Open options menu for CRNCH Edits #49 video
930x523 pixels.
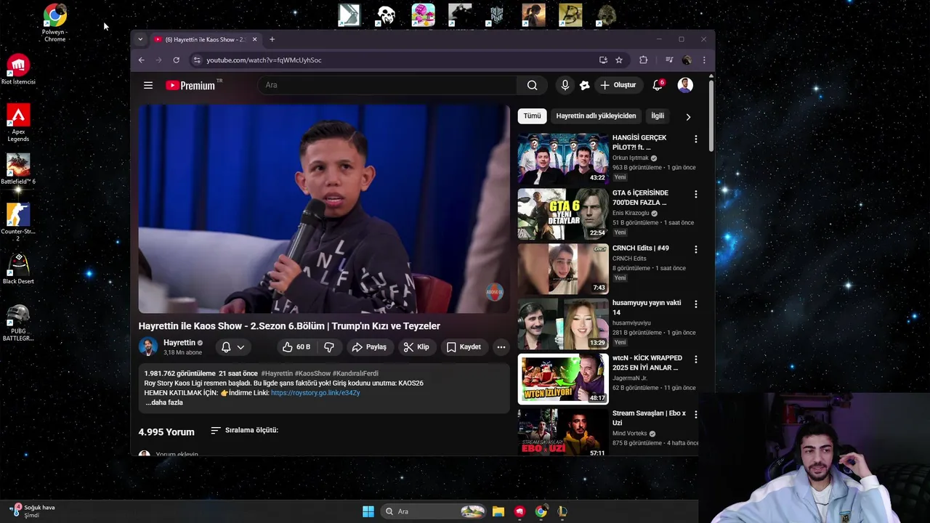pos(695,249)
